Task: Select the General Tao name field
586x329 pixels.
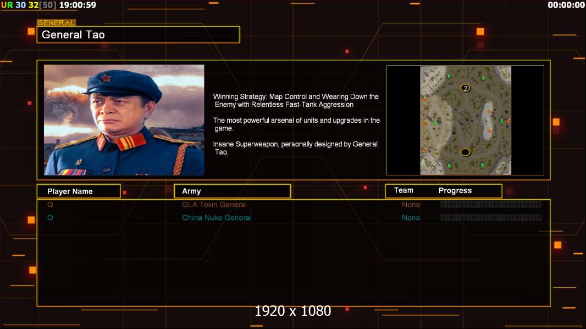Action: tap(139, 35)
